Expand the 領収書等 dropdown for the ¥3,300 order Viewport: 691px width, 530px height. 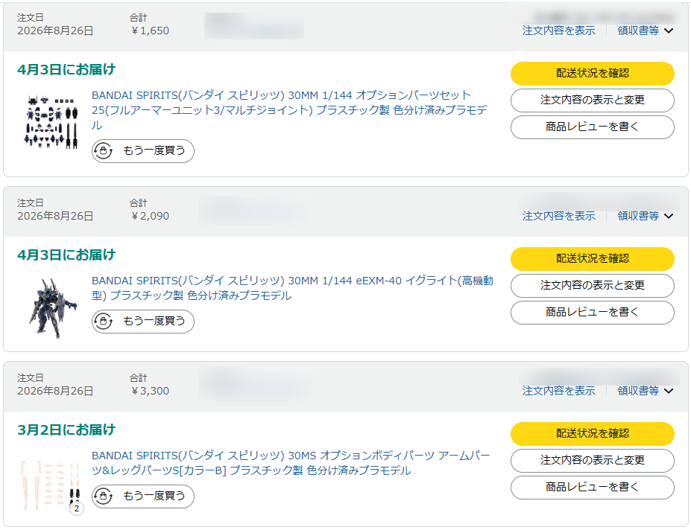(x=646, y=391)
